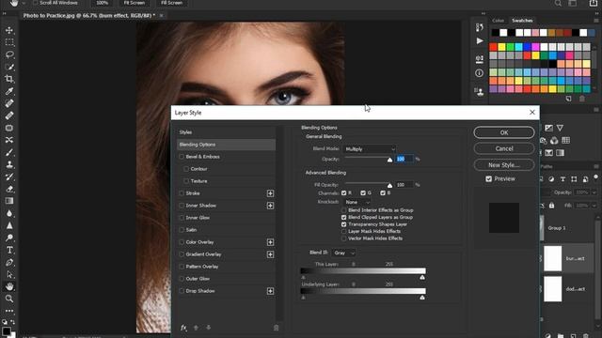Image resolution: width=602 pixels, height=338 pixels.
Task: Select the Move tool
Action: pyautogui.click(x=9, y=30)
